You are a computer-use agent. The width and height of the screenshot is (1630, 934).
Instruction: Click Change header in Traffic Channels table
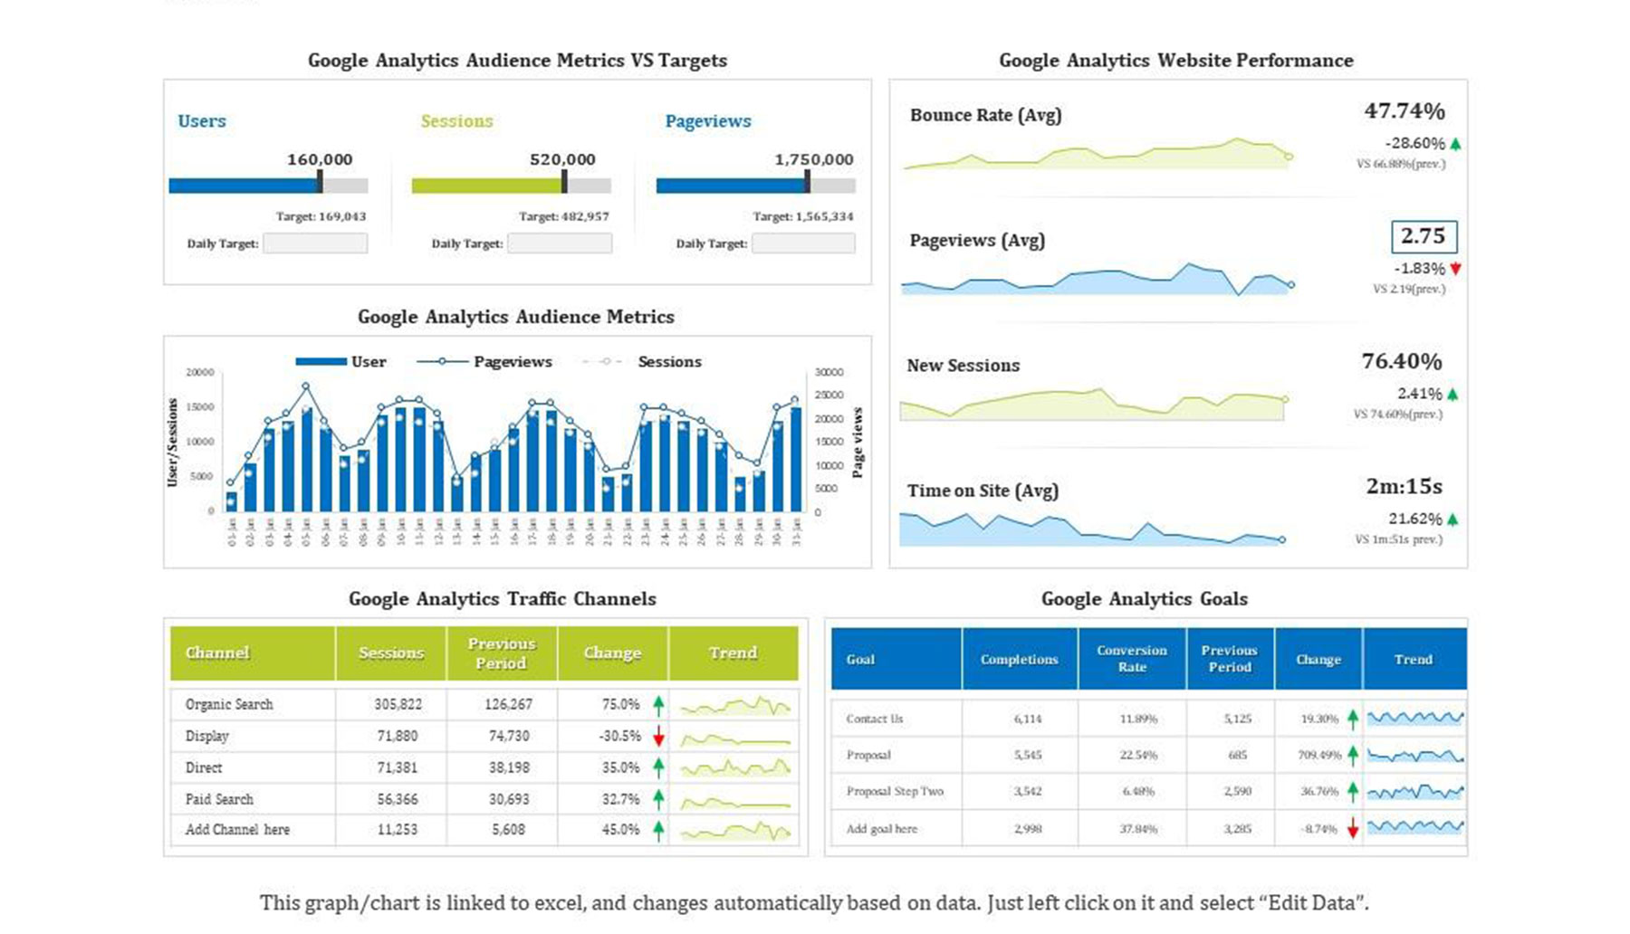click(x=613, y=653)
